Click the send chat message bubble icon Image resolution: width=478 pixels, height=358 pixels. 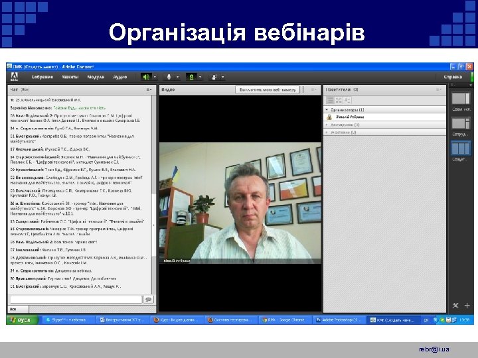pyautogui.click(x=149, y=299)
